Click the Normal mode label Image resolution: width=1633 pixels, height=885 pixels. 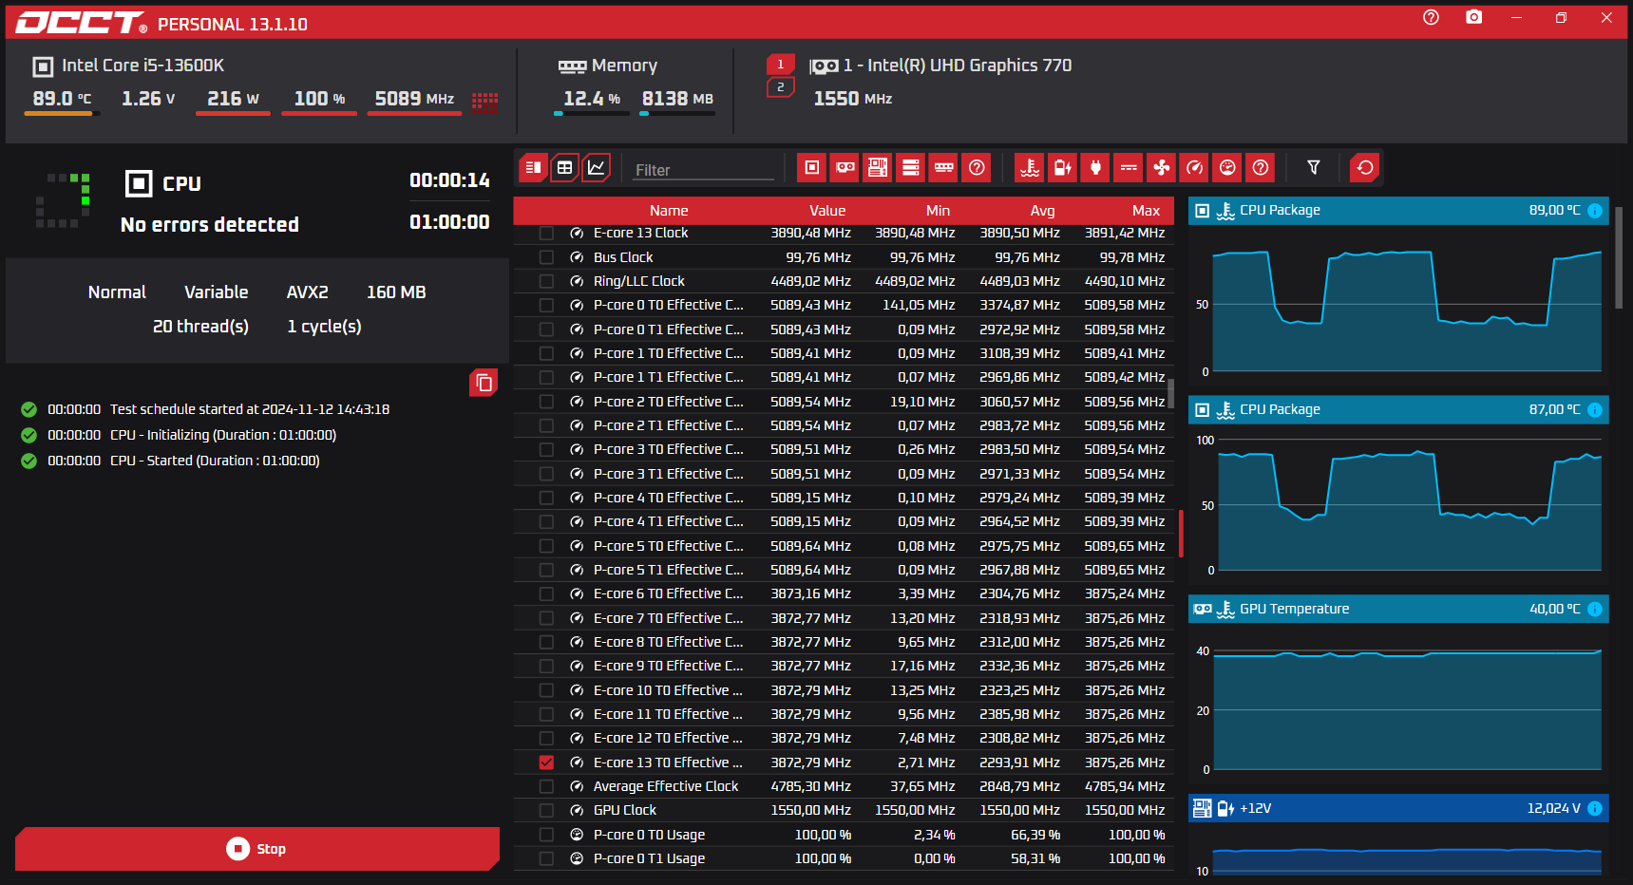click(x=117, y=292)
